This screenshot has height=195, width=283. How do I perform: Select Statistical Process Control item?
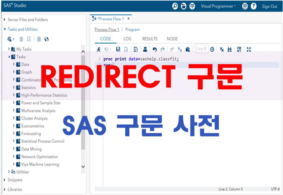tap(43, 141)
